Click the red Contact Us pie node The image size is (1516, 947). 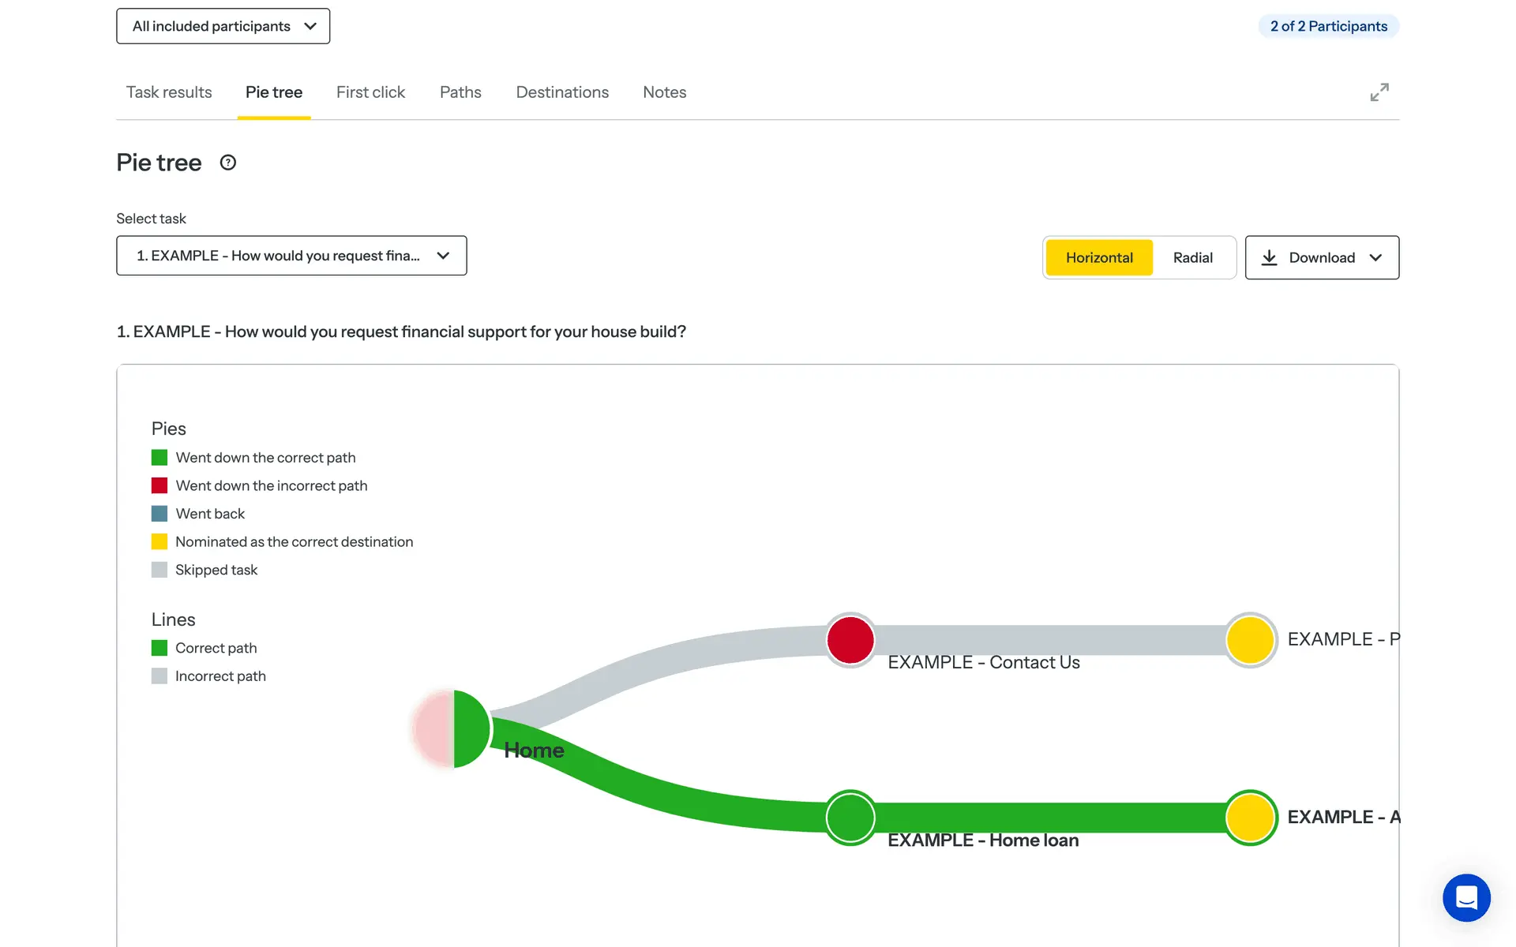tap(850, 640)
